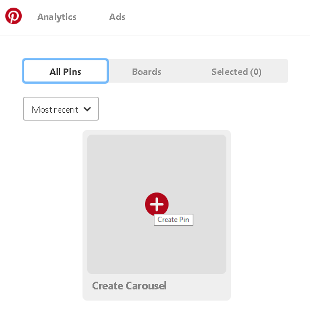Open the Most recent sort dropdown
Screen dimensions: 310x313
click(x=61, y=109)
